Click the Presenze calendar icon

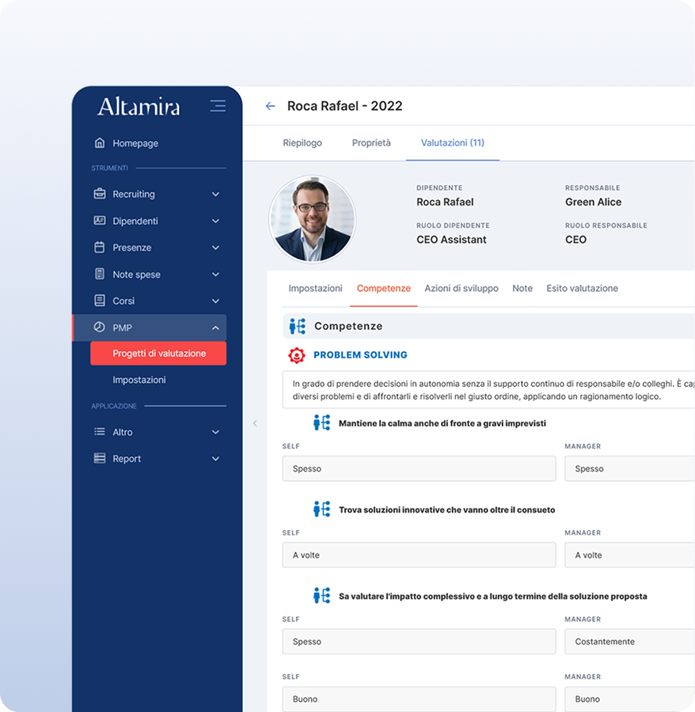(x=100, y=248)
